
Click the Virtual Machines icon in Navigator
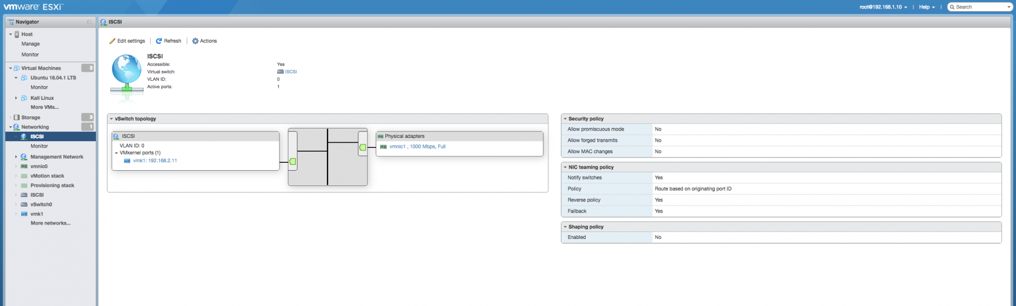click(x=16, y=68)
